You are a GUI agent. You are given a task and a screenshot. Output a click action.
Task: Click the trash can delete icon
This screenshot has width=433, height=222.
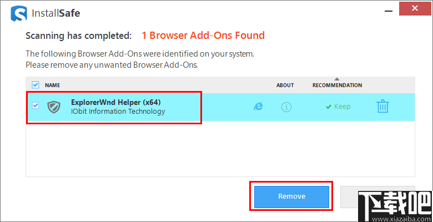coord(382,107)
